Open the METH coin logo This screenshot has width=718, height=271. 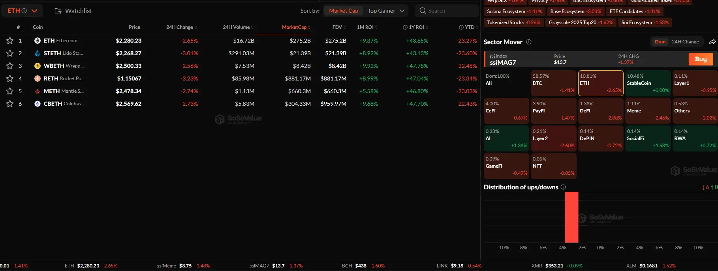[x=38, y=91]
